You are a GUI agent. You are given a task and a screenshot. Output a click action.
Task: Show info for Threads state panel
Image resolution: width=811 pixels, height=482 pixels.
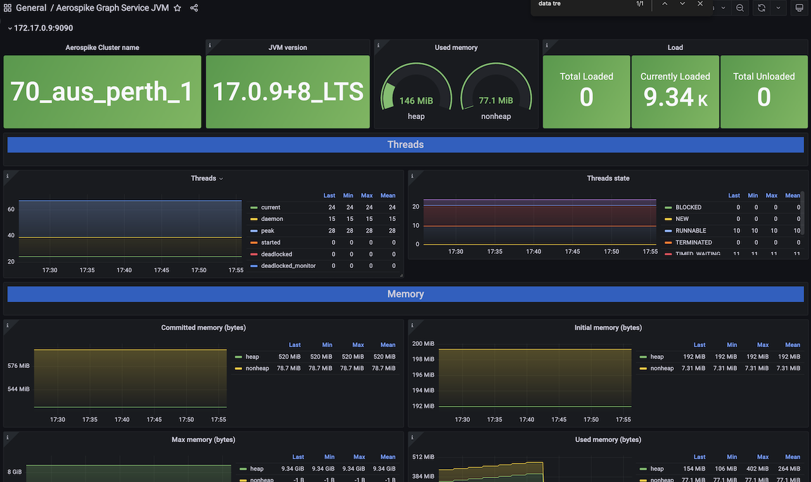click(x=412, y=175)
